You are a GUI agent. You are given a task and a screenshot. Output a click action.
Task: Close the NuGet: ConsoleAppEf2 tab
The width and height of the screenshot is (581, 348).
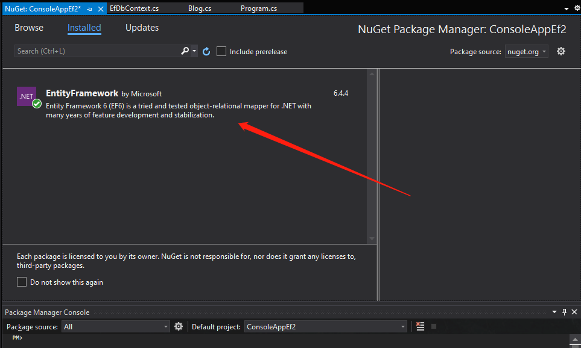point(100,9)
